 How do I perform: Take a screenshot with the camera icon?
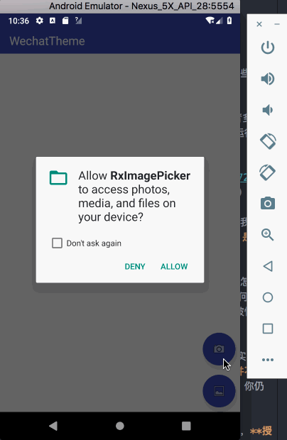(268, 203)
